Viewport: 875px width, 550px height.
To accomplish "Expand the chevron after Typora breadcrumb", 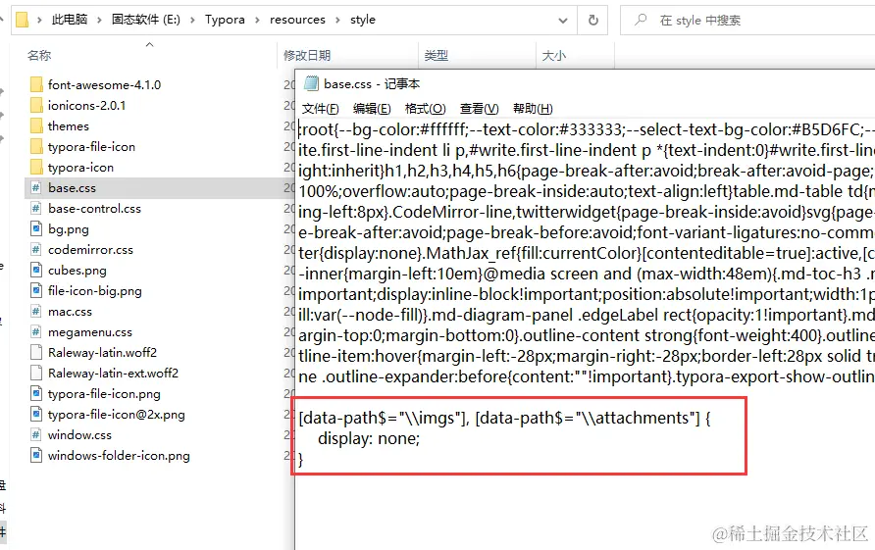I will tap(257, 20).
